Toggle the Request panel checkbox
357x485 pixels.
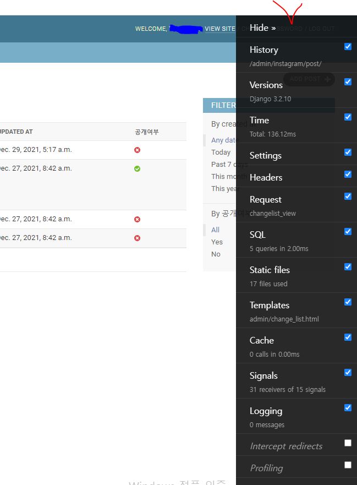coord(348,196)
